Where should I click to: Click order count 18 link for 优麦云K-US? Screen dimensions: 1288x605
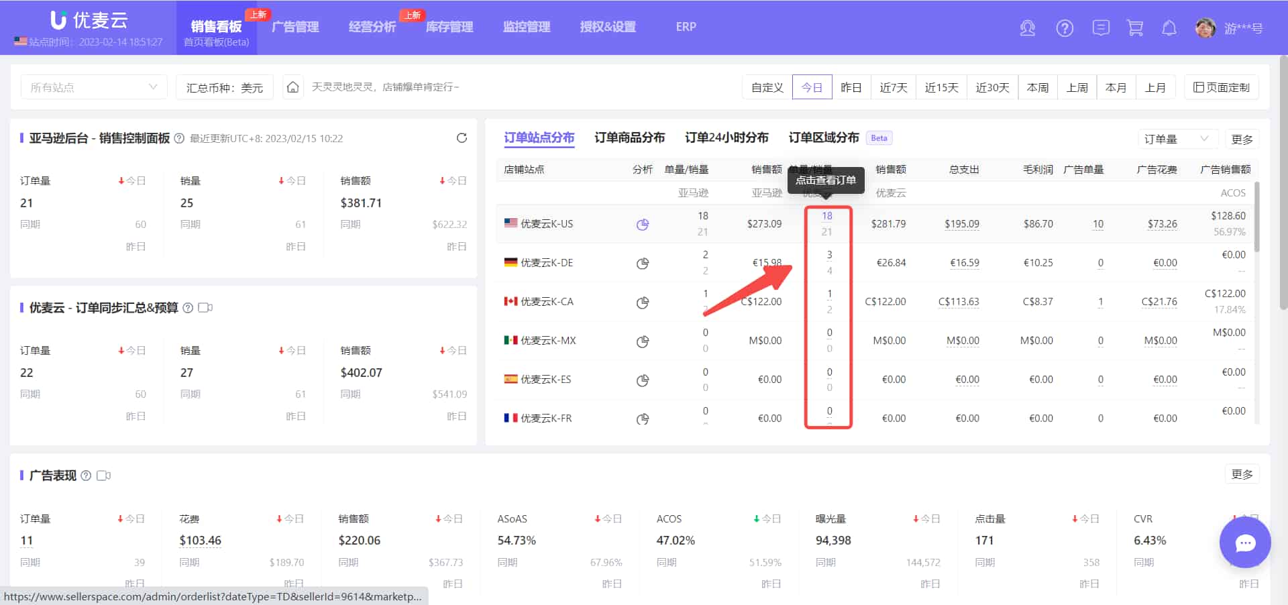(x=827, y=216)
